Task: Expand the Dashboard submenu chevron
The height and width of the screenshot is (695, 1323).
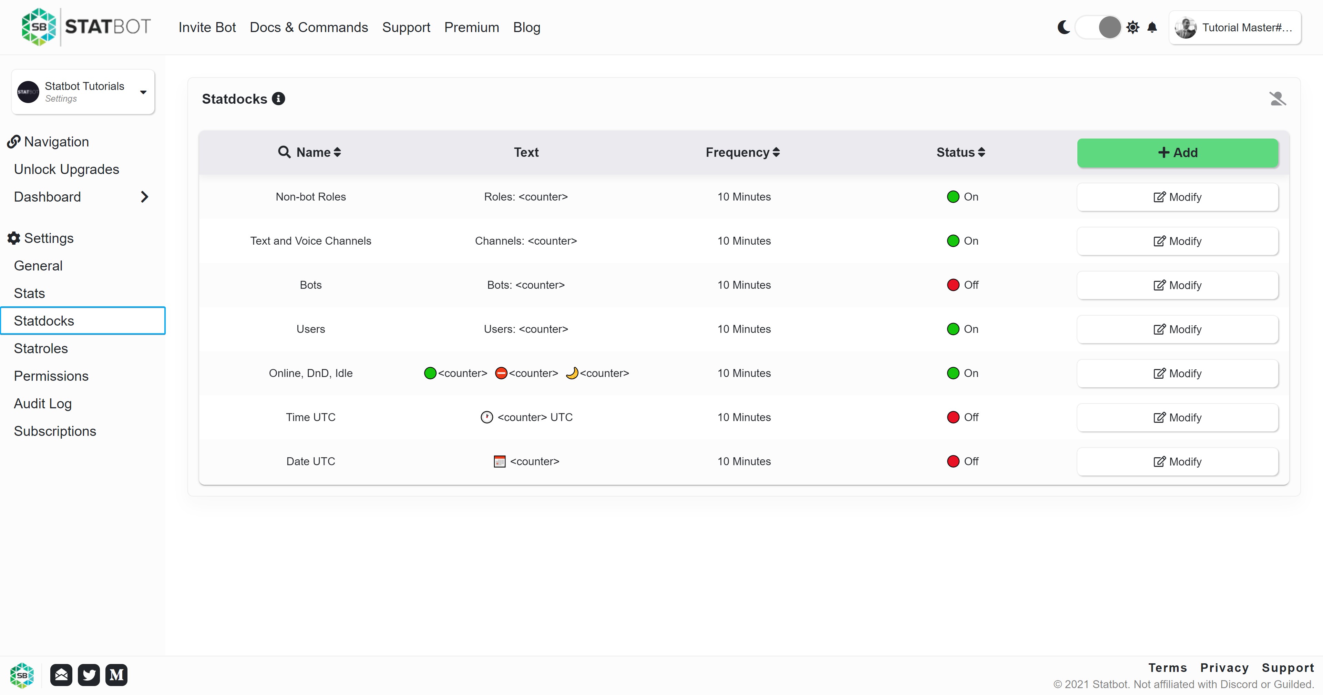Action: 145,197
